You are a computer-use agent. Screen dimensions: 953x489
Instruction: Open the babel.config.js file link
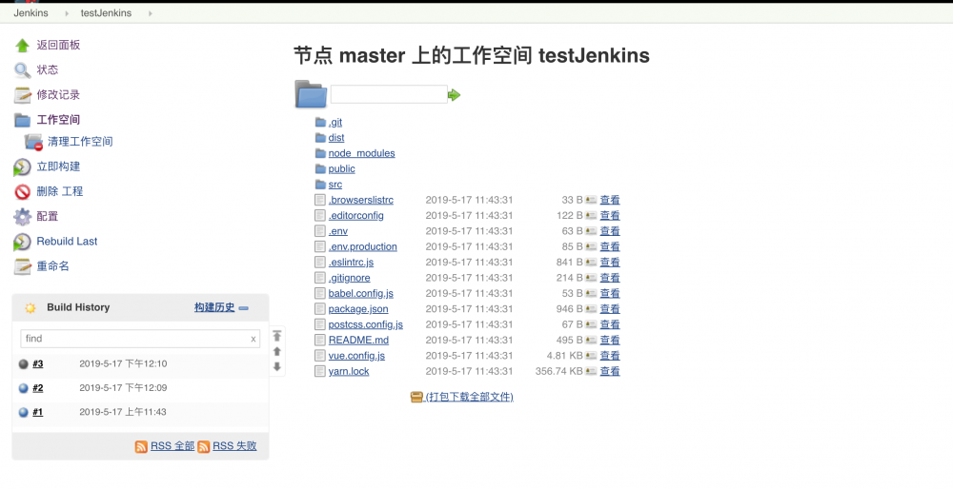click(361, 293)
